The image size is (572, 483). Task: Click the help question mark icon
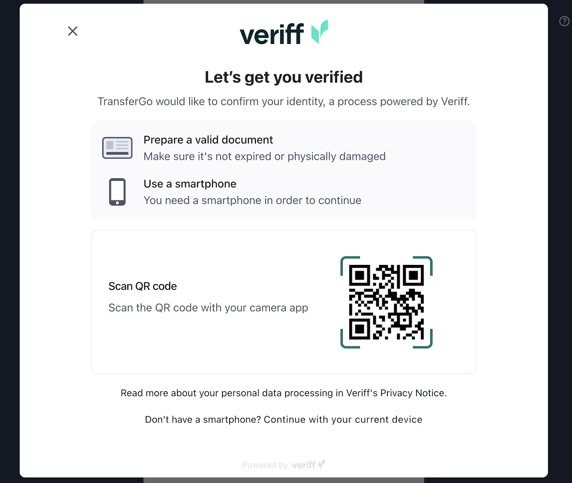pyautogui.click(x=564, y=21)
